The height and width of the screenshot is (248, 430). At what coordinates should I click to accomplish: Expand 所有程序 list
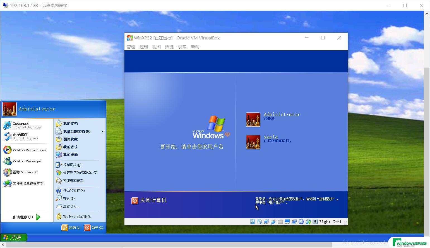click(x=27, y=217)
